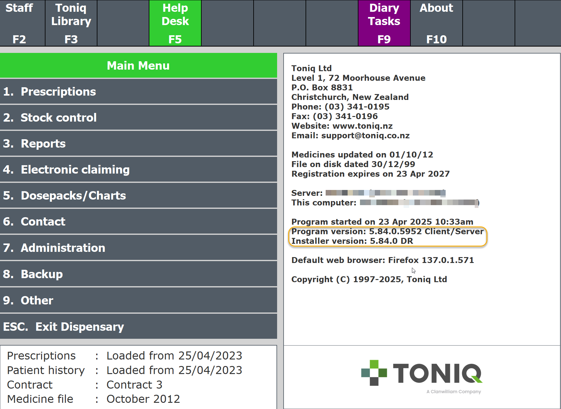Click the Phone: (03) 341-0195 line
Viewport: 561px width, 409px height.
tap(340, 107)
